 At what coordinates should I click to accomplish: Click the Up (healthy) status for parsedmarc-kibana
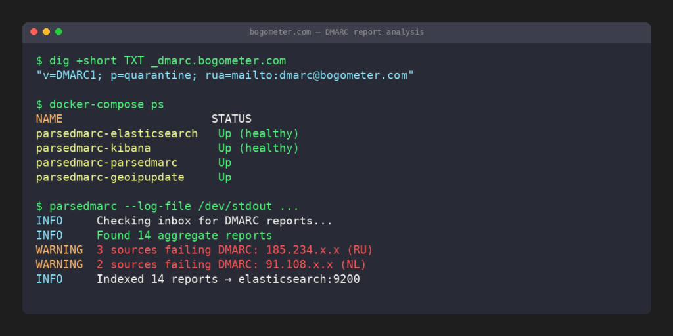coord(258,148)
